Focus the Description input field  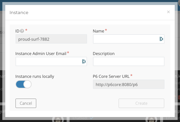129,61
